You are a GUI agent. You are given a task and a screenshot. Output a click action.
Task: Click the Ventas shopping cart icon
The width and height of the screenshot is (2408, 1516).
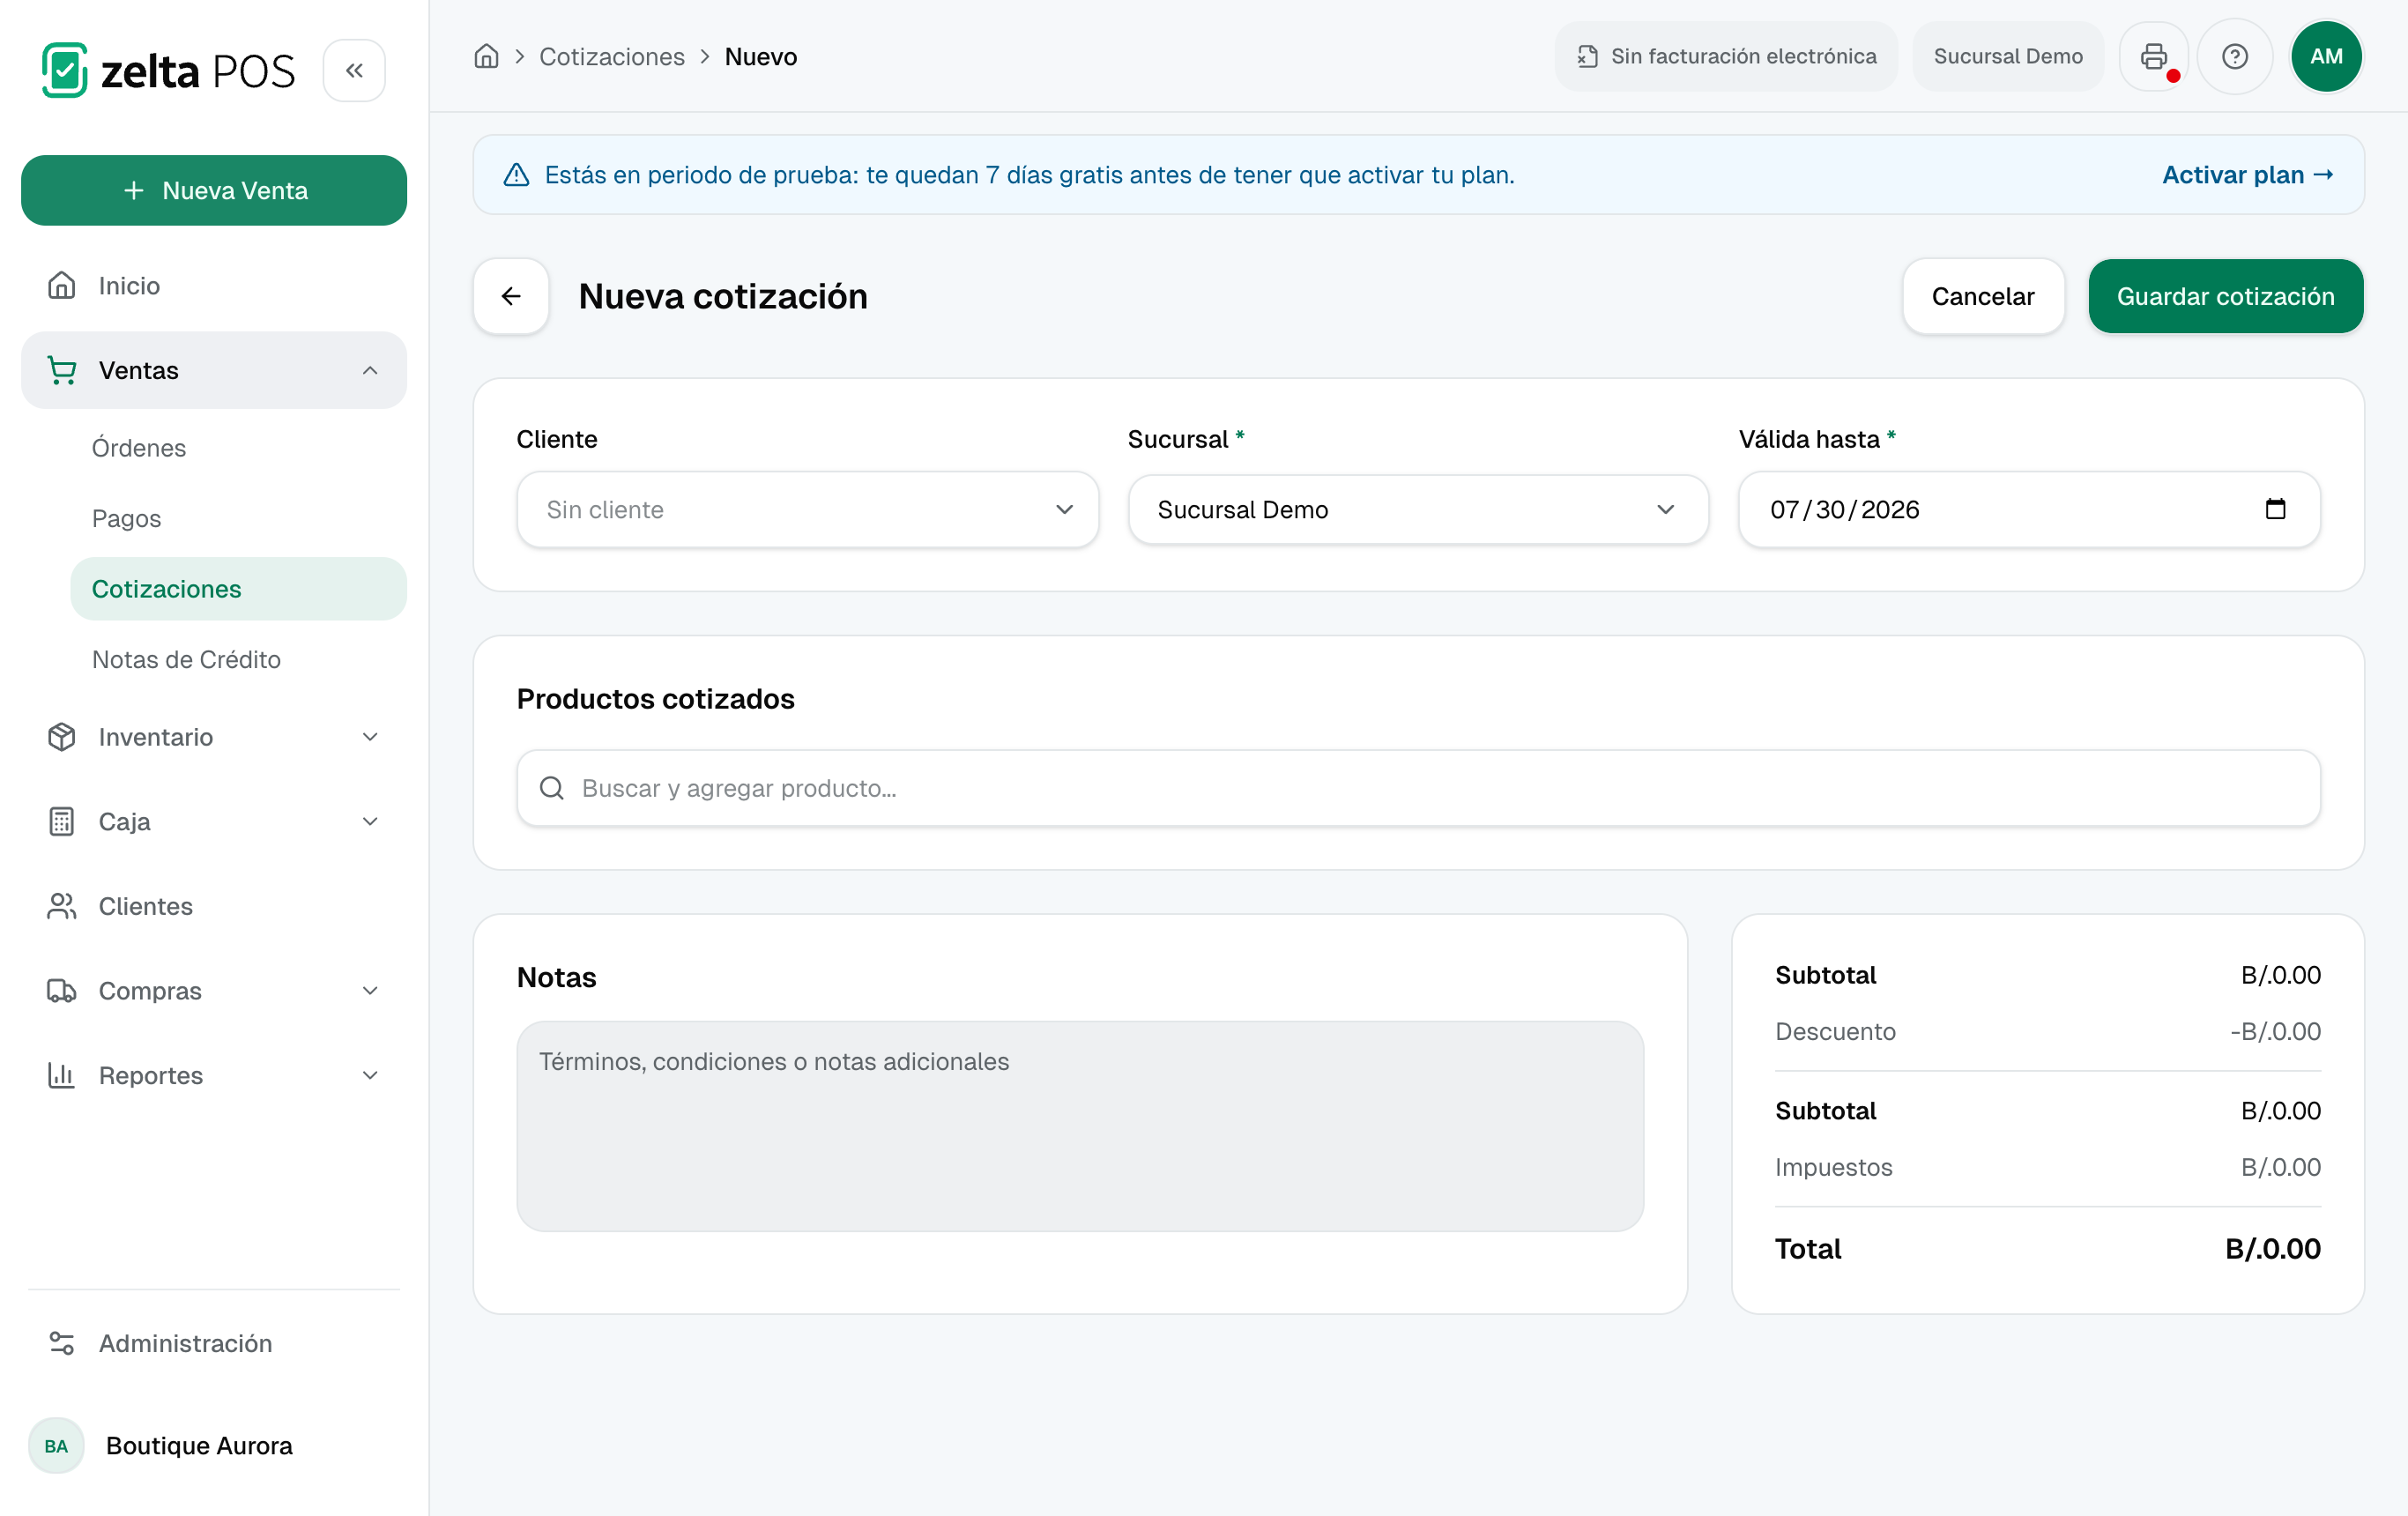tap(62, 370)
